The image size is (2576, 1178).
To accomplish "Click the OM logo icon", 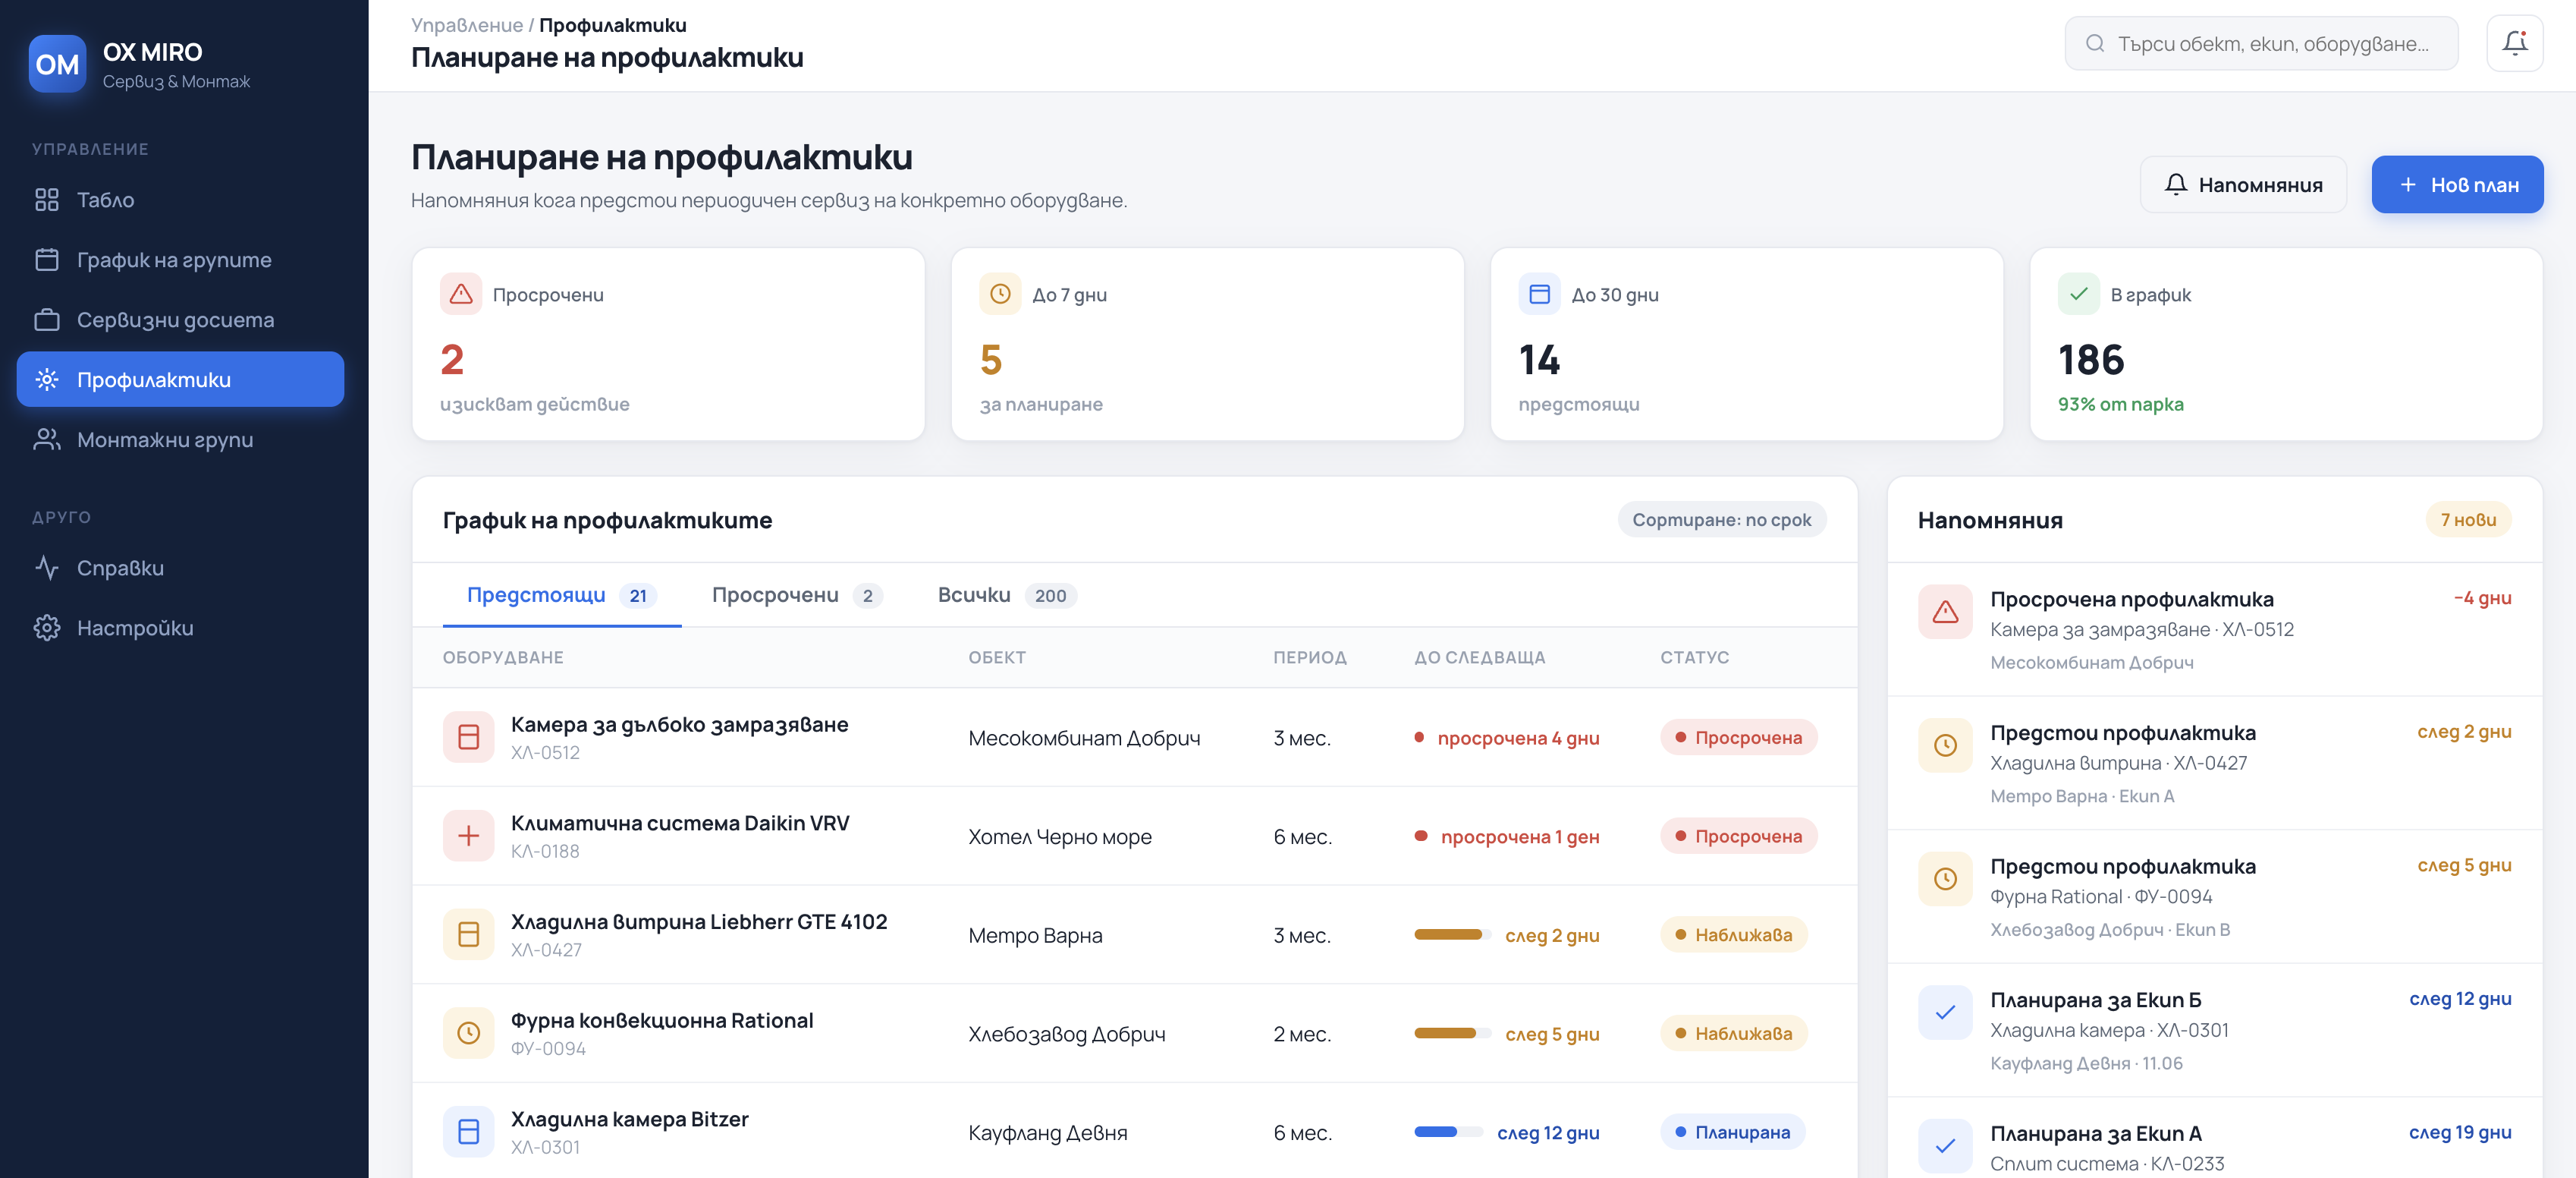I will click(57, 64).
